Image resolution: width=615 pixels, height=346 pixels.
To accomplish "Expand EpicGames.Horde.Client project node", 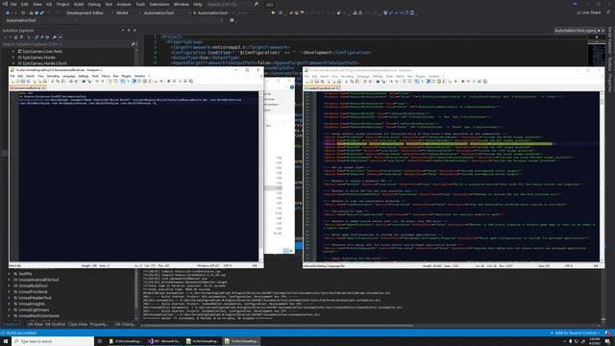I will coord(12,63).
